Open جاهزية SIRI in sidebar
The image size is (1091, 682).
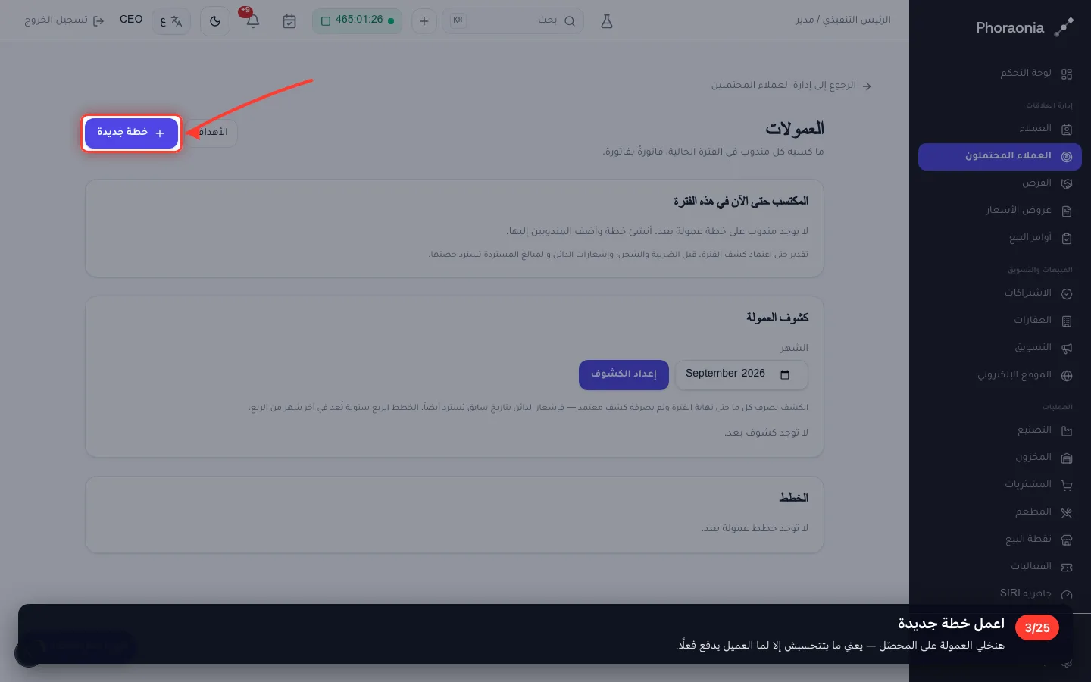(1000, 593)
